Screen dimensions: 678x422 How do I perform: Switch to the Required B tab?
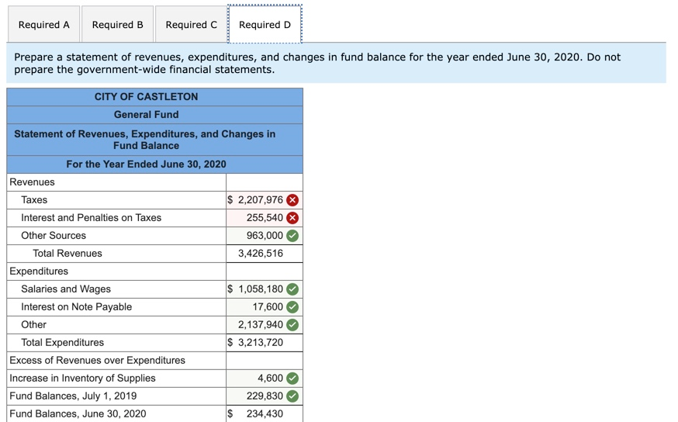[118, 25]
